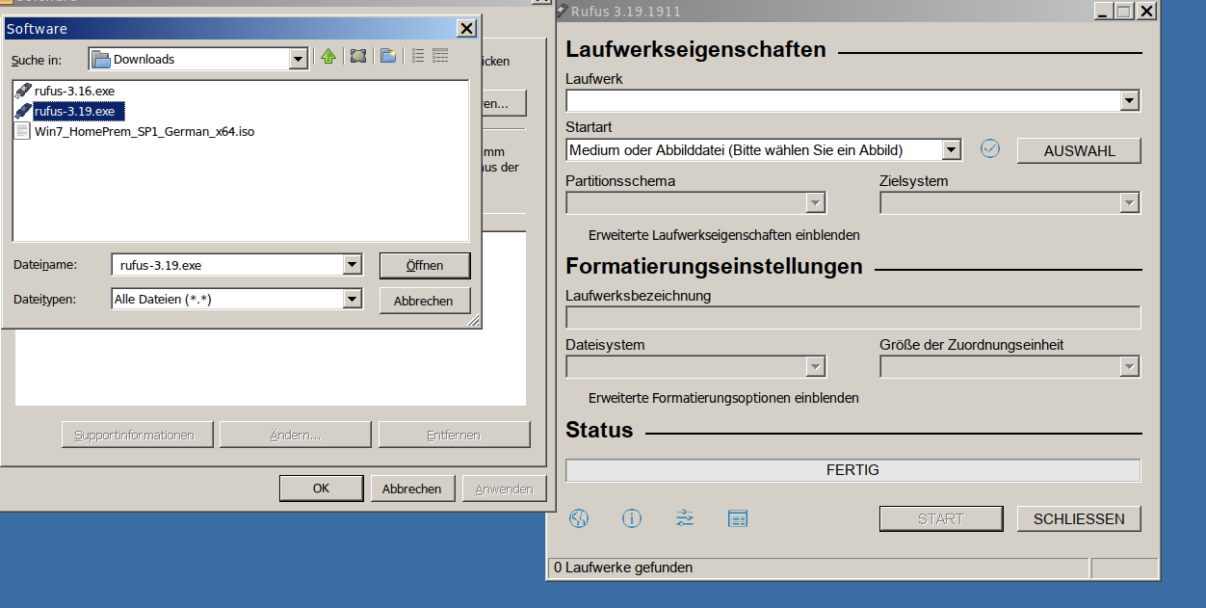Minimize the Rufus window
1206x608 pixels.
click(x=1104, y=11)
